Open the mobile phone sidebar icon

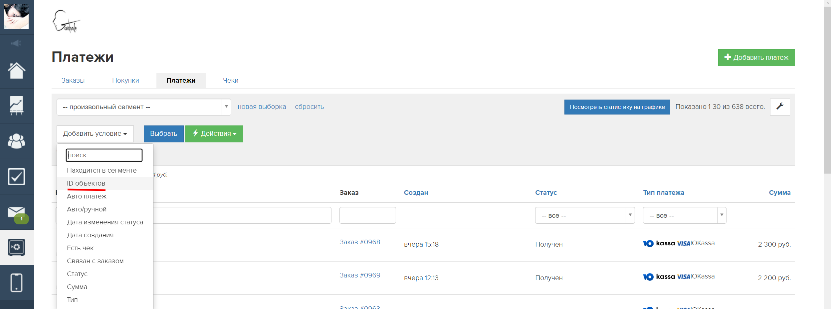tap(16, 283)
